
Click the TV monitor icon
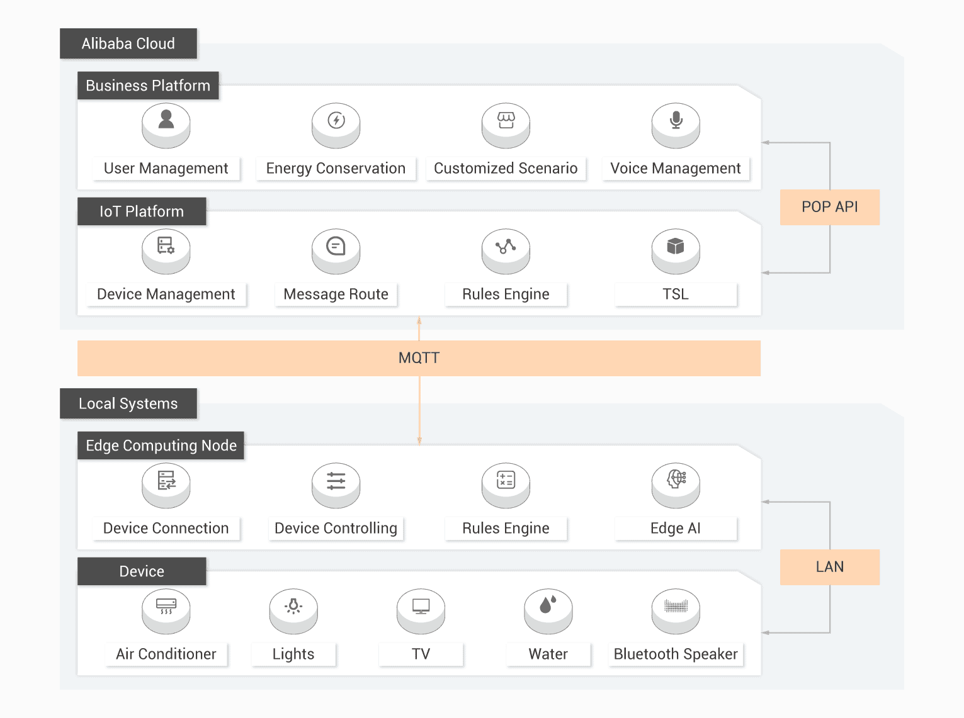[x=421, y=607]
